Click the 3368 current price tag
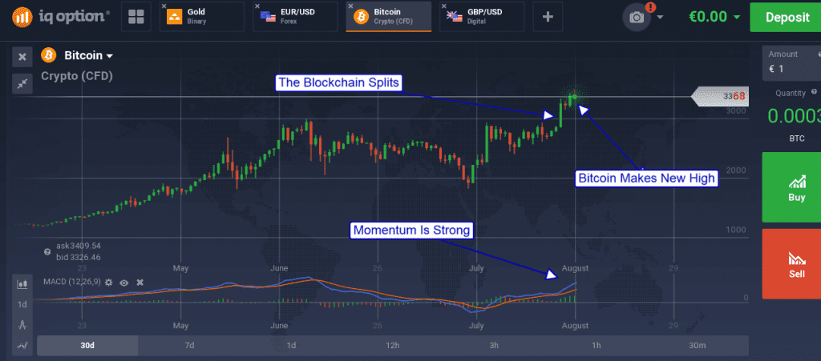821x361 pixels. click(x=720, y=96)
